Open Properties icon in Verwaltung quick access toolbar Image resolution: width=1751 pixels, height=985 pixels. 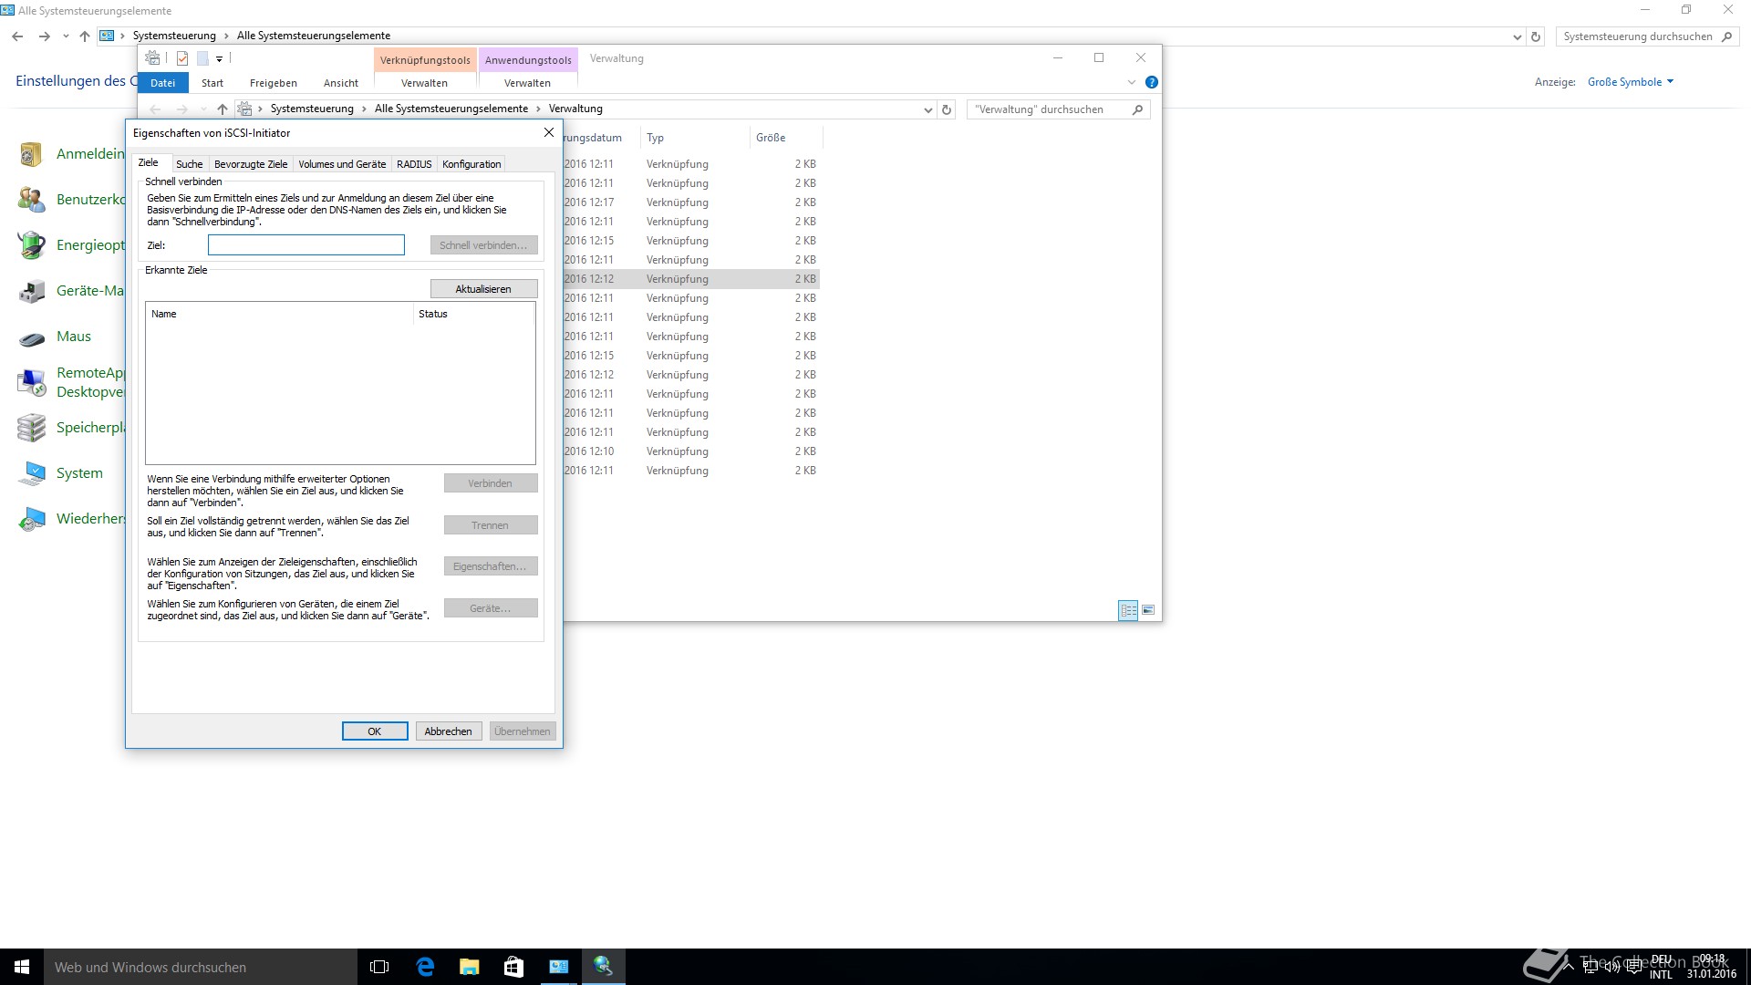pos(182,58)
